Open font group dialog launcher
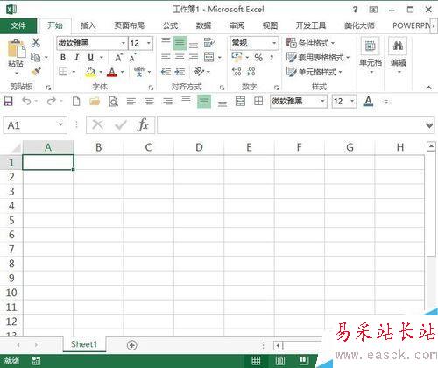 (x=151, y=88)
